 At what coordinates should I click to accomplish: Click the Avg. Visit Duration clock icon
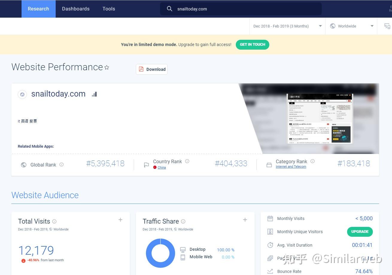[270, 245]
